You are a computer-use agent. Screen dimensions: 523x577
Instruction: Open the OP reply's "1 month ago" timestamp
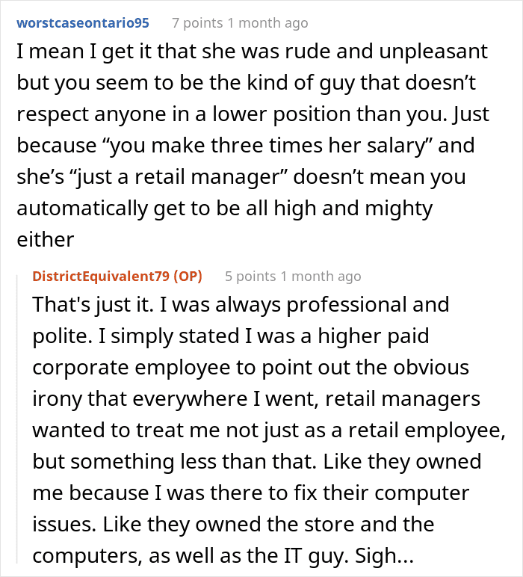[x=321, y=277]
